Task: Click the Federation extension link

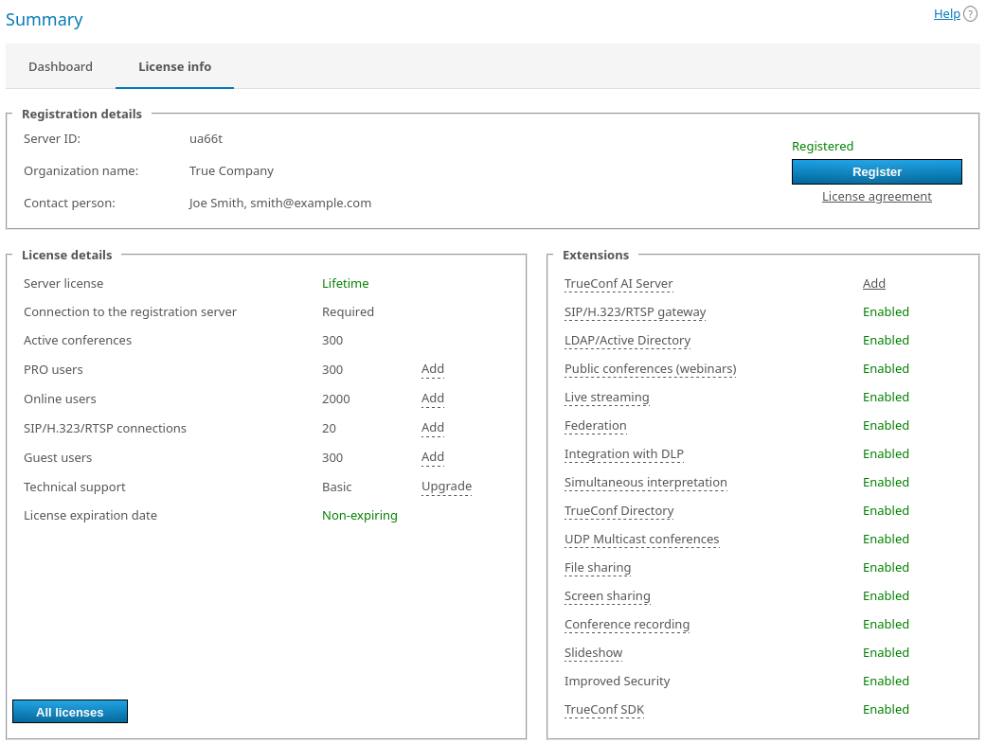Action: [x=595, y=426]
